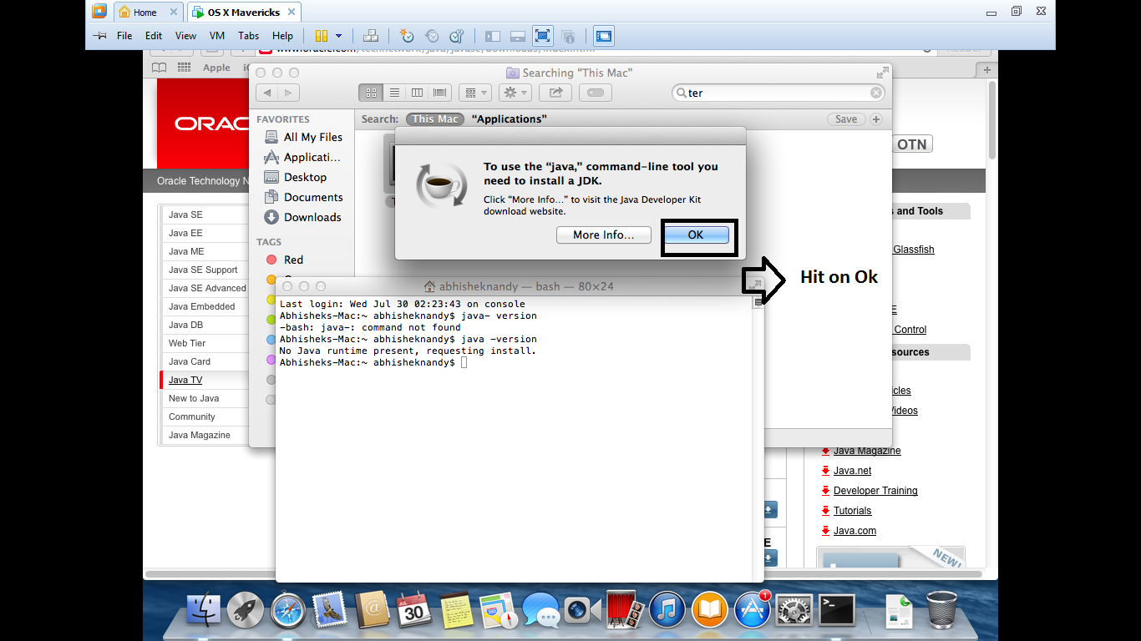This screenshot has height=641, width=1141.
Task: Open Desktop in Finder sidebar
Action: [x=295, y=177]
